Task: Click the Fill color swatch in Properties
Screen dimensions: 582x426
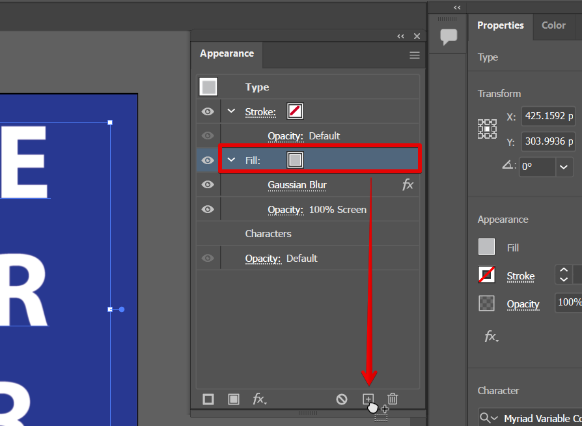Action: (486, 247)
